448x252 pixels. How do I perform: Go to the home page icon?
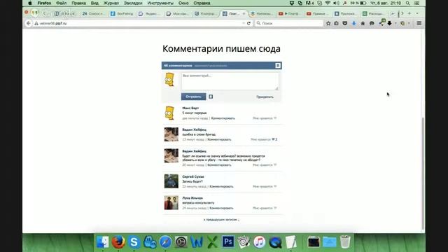[363, 23]
